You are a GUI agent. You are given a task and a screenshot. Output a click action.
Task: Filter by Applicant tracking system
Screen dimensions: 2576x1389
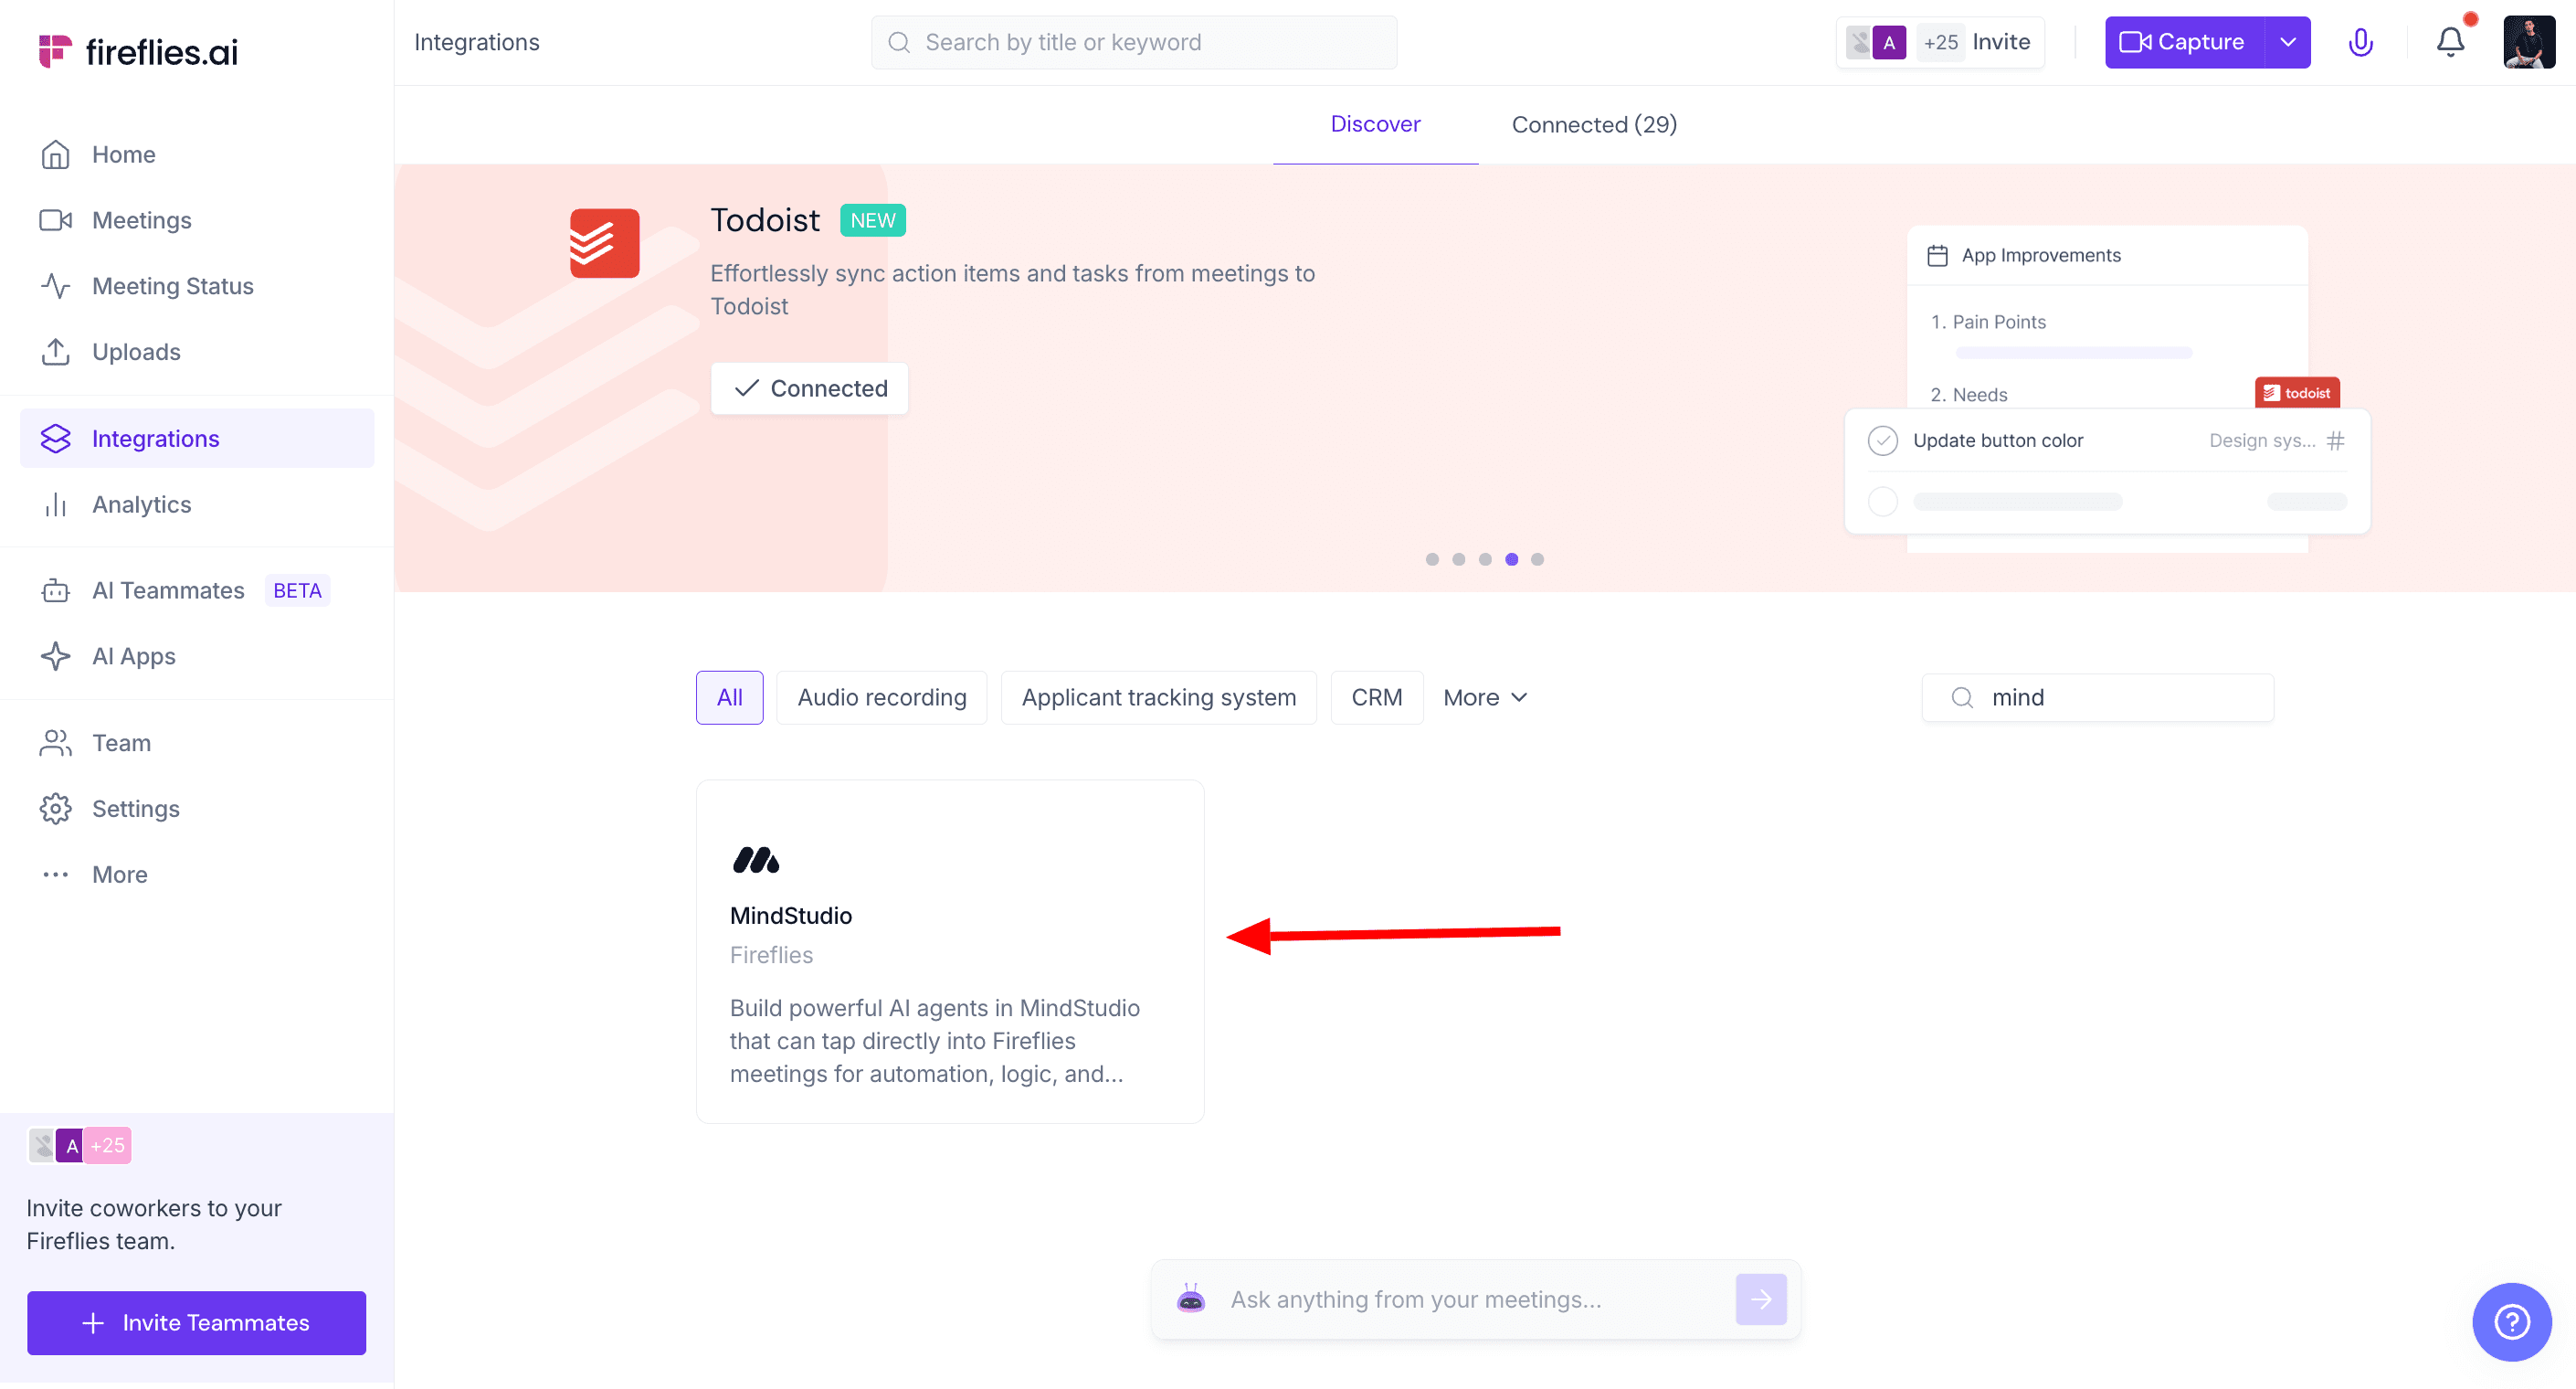[1158, 697]
